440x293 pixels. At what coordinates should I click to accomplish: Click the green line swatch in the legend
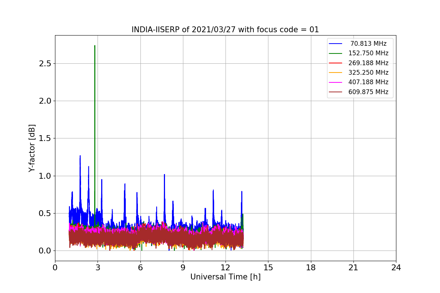(x=336, y=53)
